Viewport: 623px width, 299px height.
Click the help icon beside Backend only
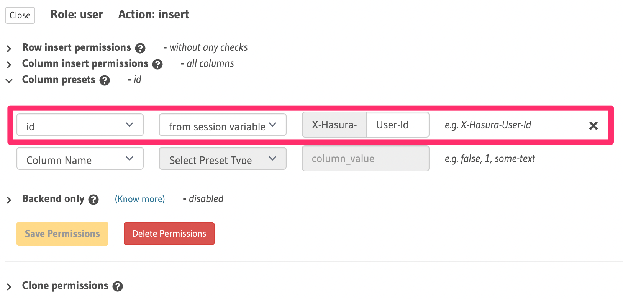(93, 199)
